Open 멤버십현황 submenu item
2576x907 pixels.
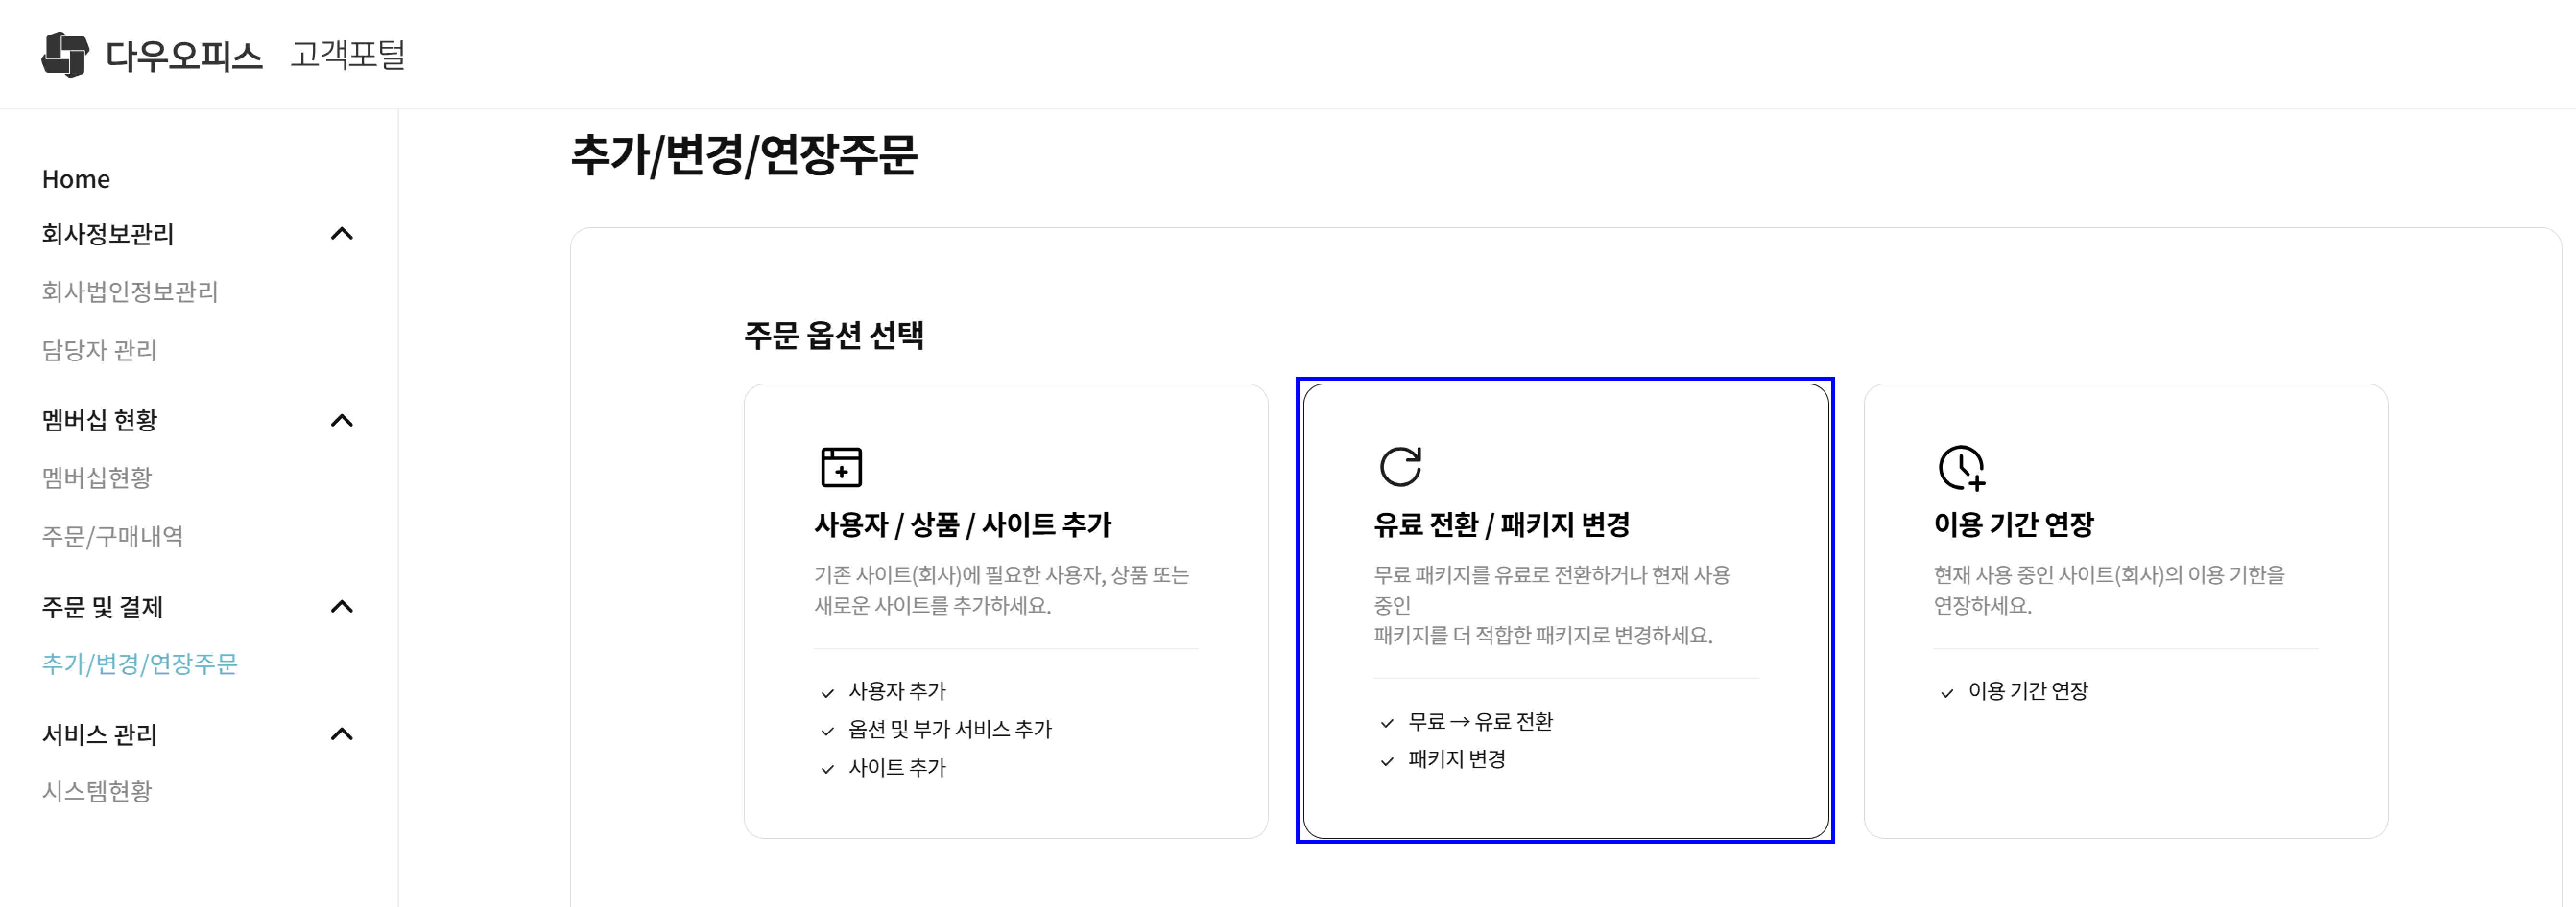click(x=97, y=477)
